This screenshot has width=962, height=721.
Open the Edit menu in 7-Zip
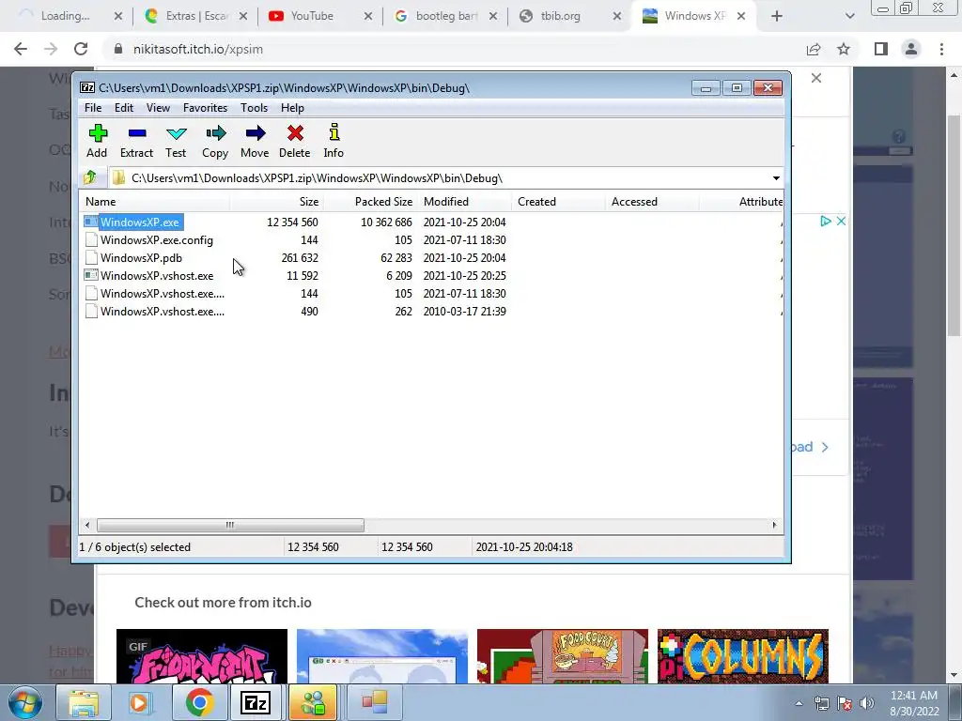point(123,108)
